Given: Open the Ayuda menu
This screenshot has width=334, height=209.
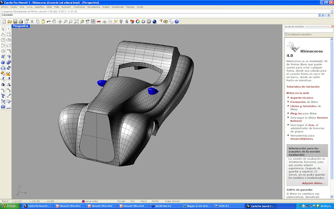Looking at the screenshot, I should (140, 7).
